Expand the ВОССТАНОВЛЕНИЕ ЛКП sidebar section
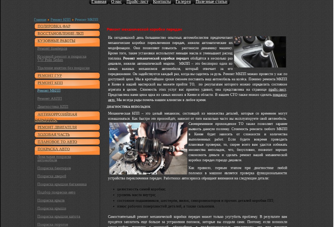The image size is (334, 227). [x=67, y=34]
